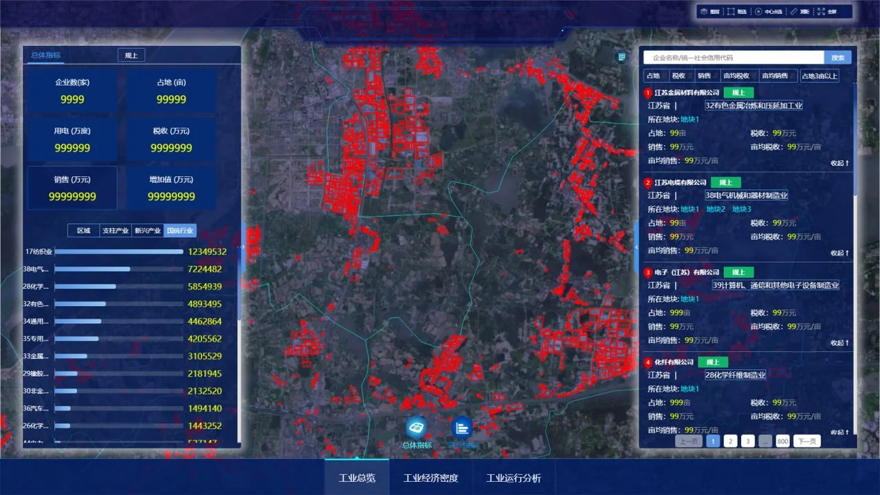This screenshot has height=495, width=880.
Task: Select the 销售(万元) indicator card
Action: (72, 188)
